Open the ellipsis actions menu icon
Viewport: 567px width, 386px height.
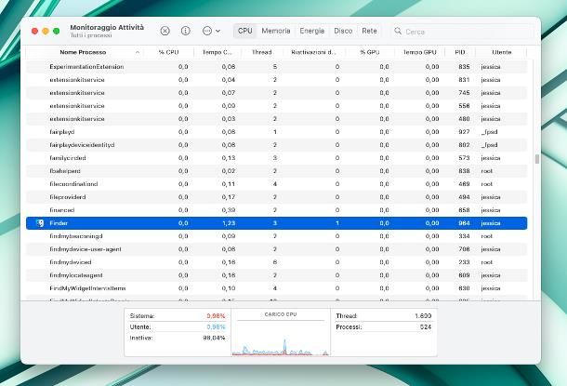pos(207,31)
